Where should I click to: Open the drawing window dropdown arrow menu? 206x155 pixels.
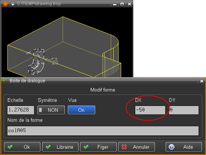tap(13, 4)
